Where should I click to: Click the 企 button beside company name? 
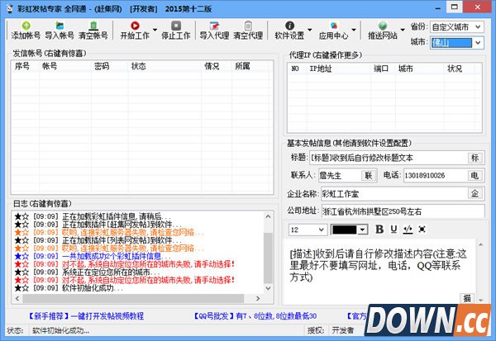coord(475,193)
